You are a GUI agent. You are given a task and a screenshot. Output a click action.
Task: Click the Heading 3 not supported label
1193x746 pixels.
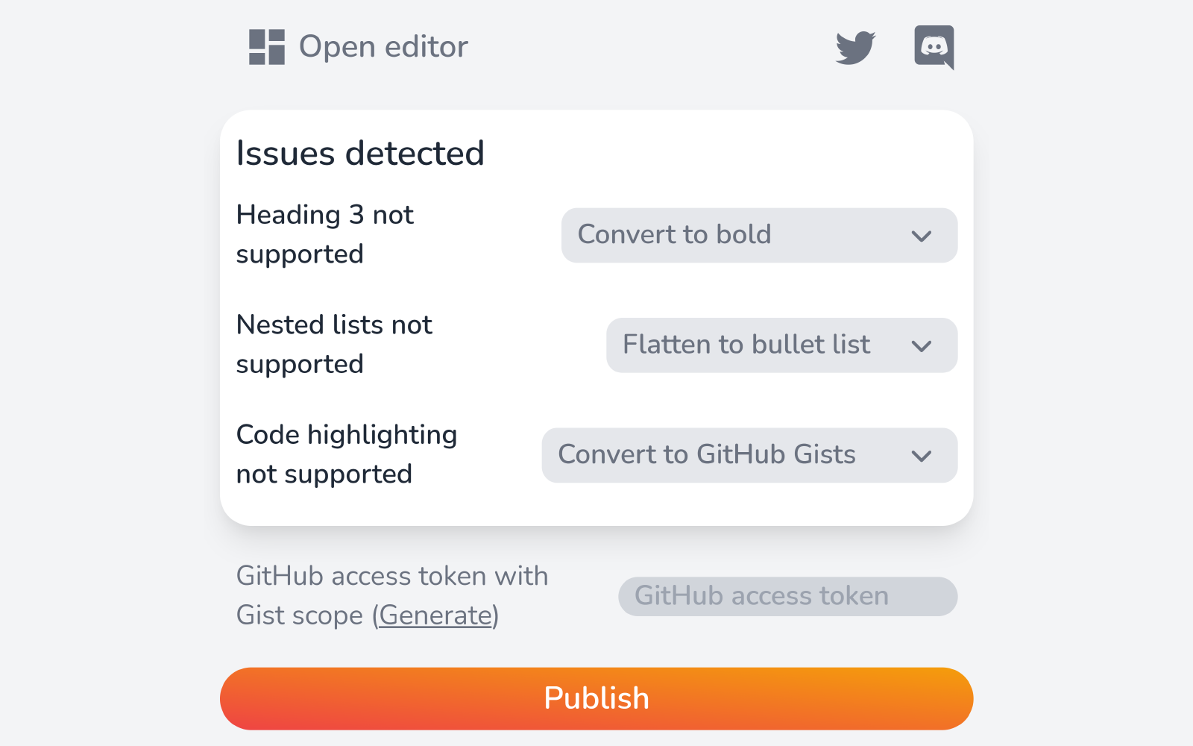point(324,234)
